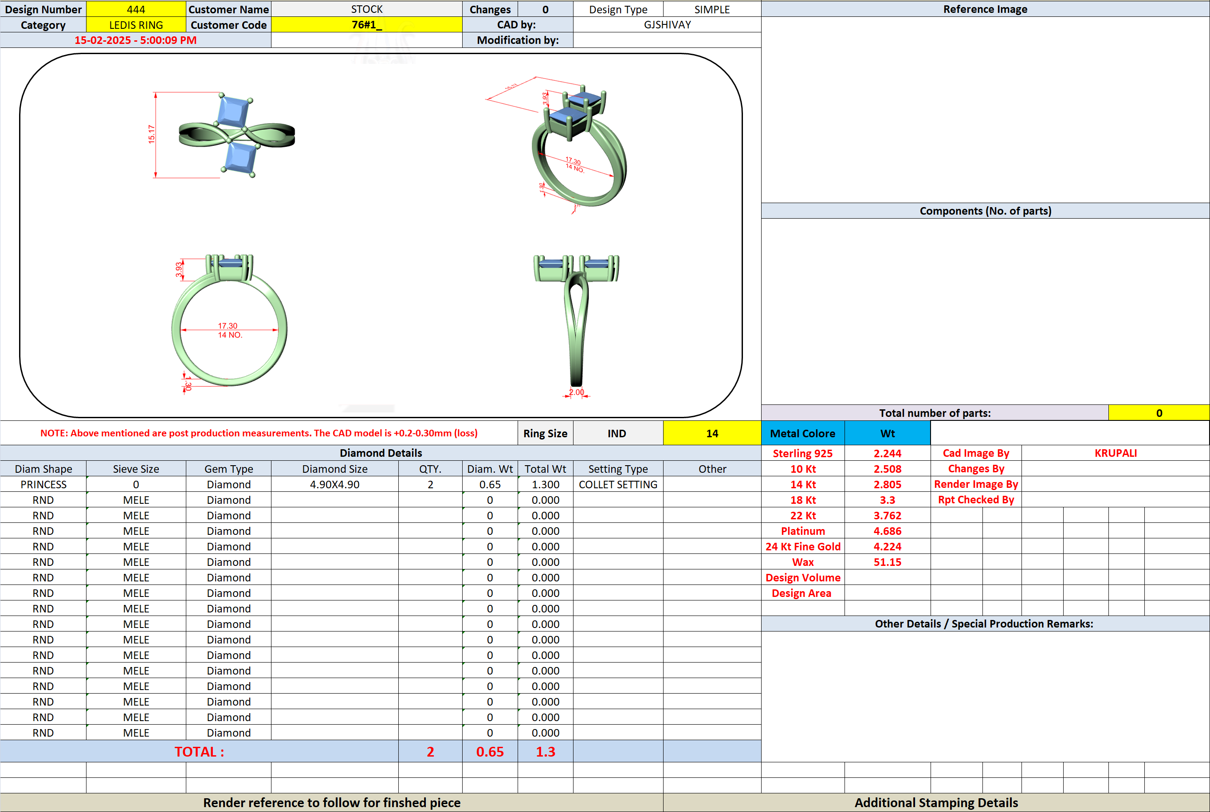The image size is (1210, 812).
Task: Click the Diamond Size column header
Action: (334, 469)
